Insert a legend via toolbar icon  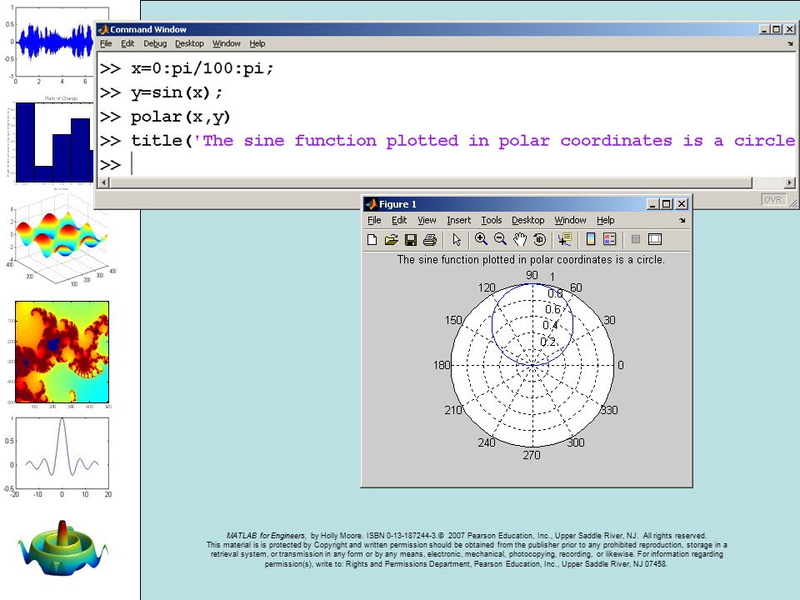click(610, 239)
